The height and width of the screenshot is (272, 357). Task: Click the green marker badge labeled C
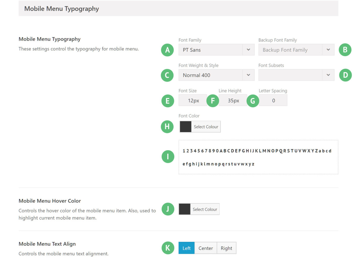167,75
